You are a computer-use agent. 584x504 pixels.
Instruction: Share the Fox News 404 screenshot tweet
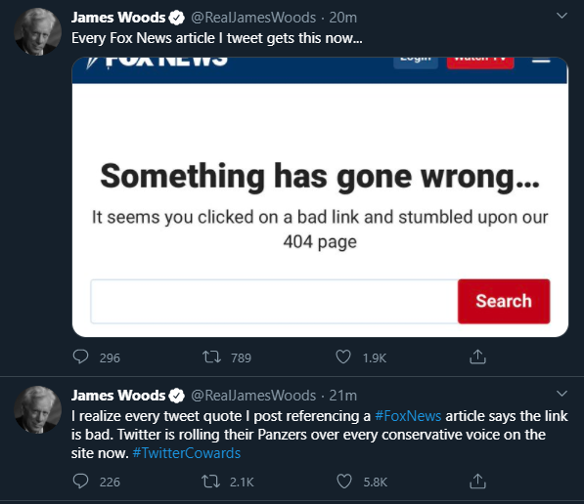[x=477, y=357]
